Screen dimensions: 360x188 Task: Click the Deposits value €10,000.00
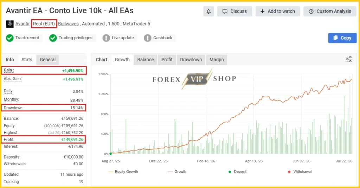tap(73, 157)
